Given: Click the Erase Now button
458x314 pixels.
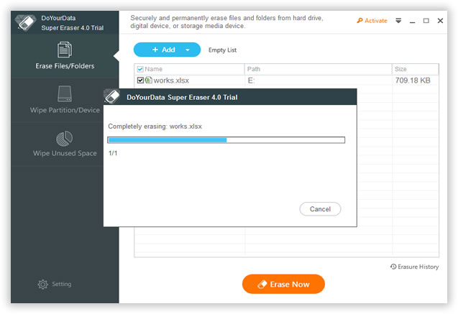Looking at the screenshot, I should click(x=283, y=284).
